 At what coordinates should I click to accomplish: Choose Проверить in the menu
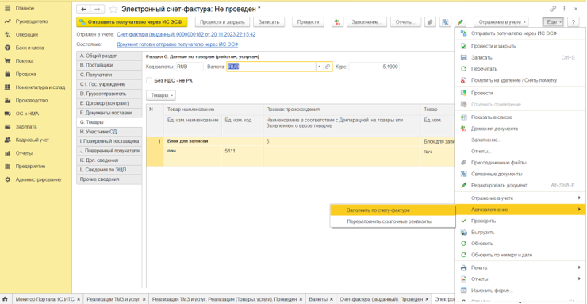[520, 221]
